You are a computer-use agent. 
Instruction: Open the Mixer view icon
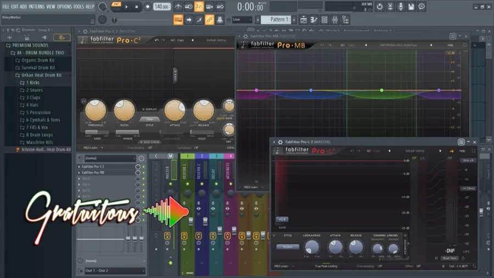(x=335, y=20)
